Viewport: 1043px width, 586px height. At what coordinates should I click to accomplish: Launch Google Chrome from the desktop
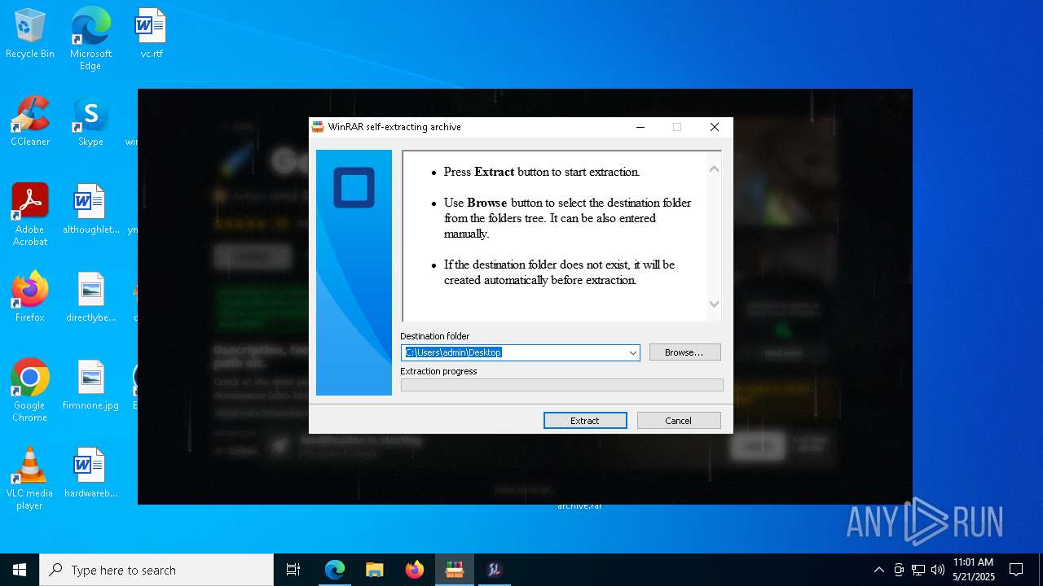[30, 391]
